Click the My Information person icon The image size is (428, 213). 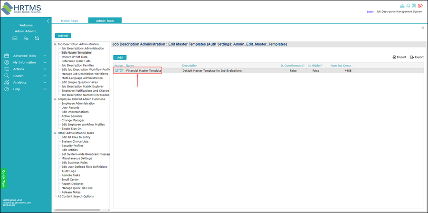click(7, 62)
